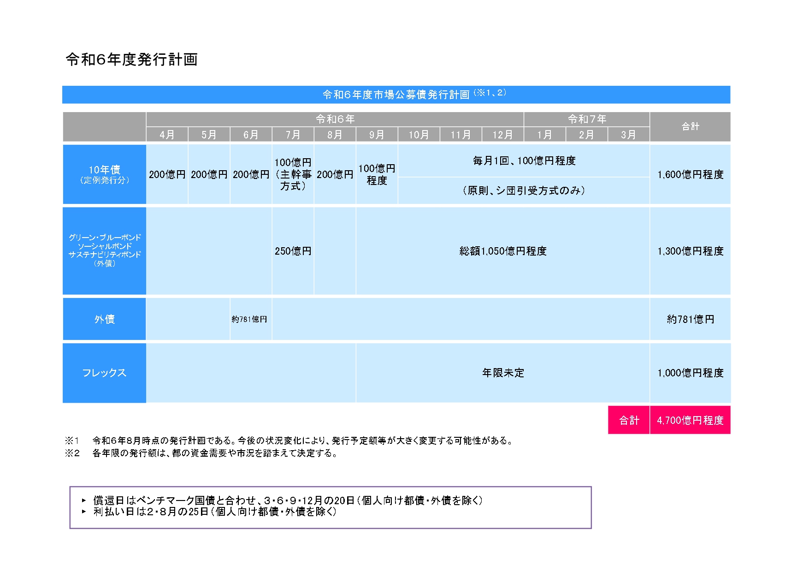This screenshot has height=572, width=809.
Task: Click the 総額1,050億円程度 cell
Action: (502, 251)
